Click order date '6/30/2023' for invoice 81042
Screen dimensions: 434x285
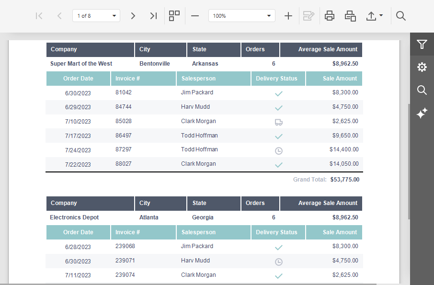point(78,93)
